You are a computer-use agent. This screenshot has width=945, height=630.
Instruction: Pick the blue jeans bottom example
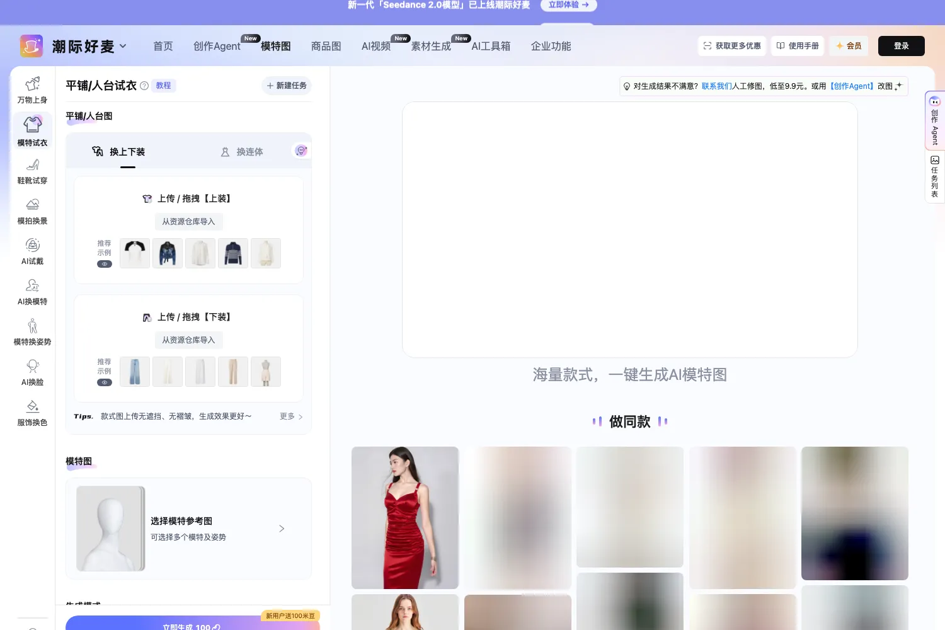(135, 372)
